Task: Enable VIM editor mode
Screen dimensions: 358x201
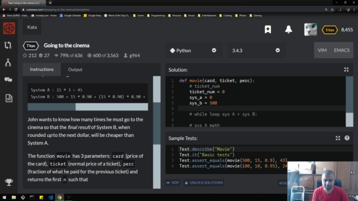Action: click(322, 50)
